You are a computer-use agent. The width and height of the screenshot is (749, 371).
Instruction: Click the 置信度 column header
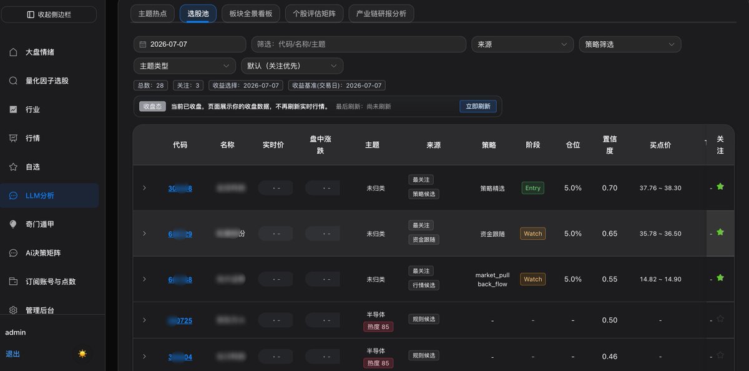[x=610, y=144]
